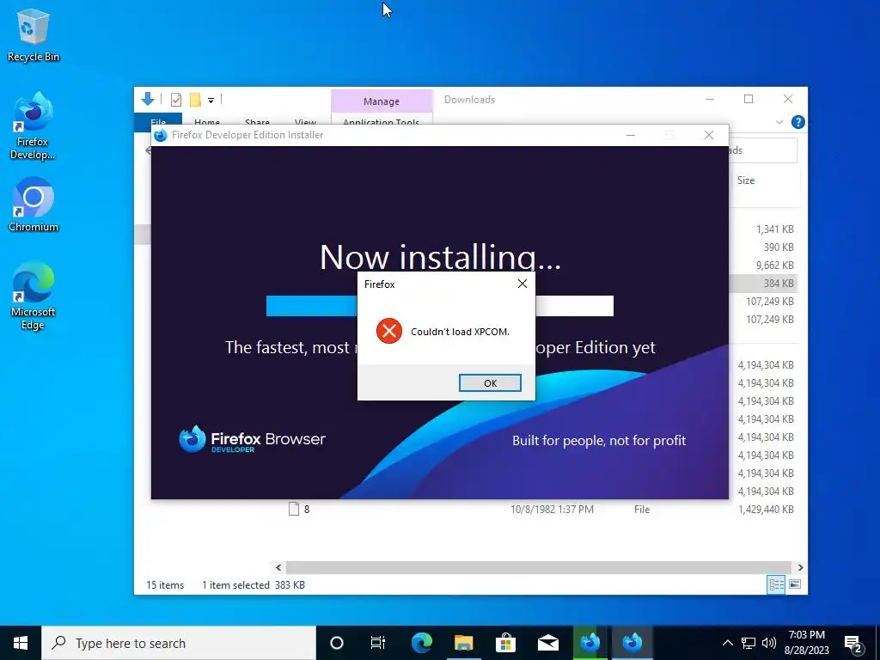The height and width of the screenshot is (660, 880).
Task: Click the 10/8/1982 1:37 PM date cell
Action: 552,509
